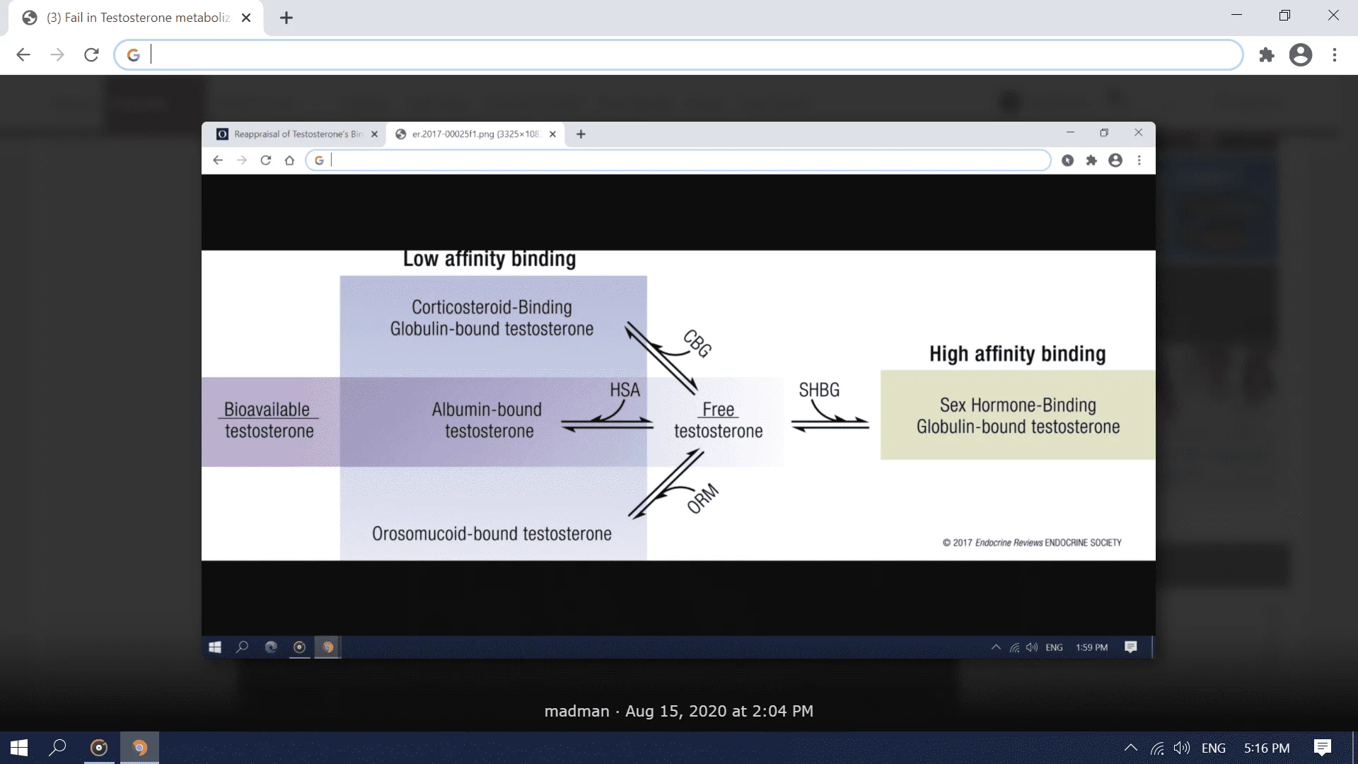The width and height of the screenshot is (1358, 764).
Task: Reload the page in the outer browser
Action: 91,54
